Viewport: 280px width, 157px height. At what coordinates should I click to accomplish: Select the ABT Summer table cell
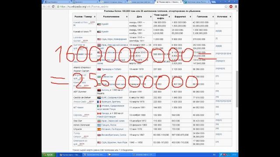84,92
